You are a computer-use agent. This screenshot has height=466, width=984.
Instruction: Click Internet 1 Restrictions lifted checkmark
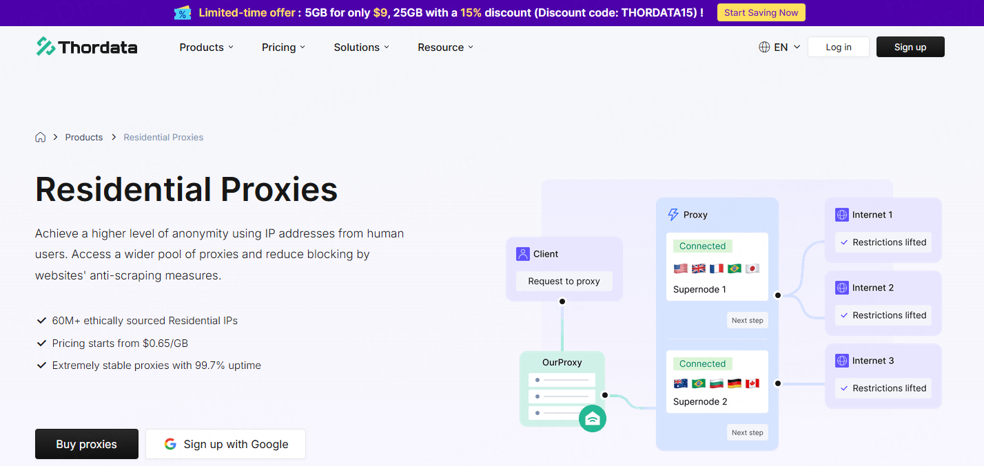coord(844,242)
